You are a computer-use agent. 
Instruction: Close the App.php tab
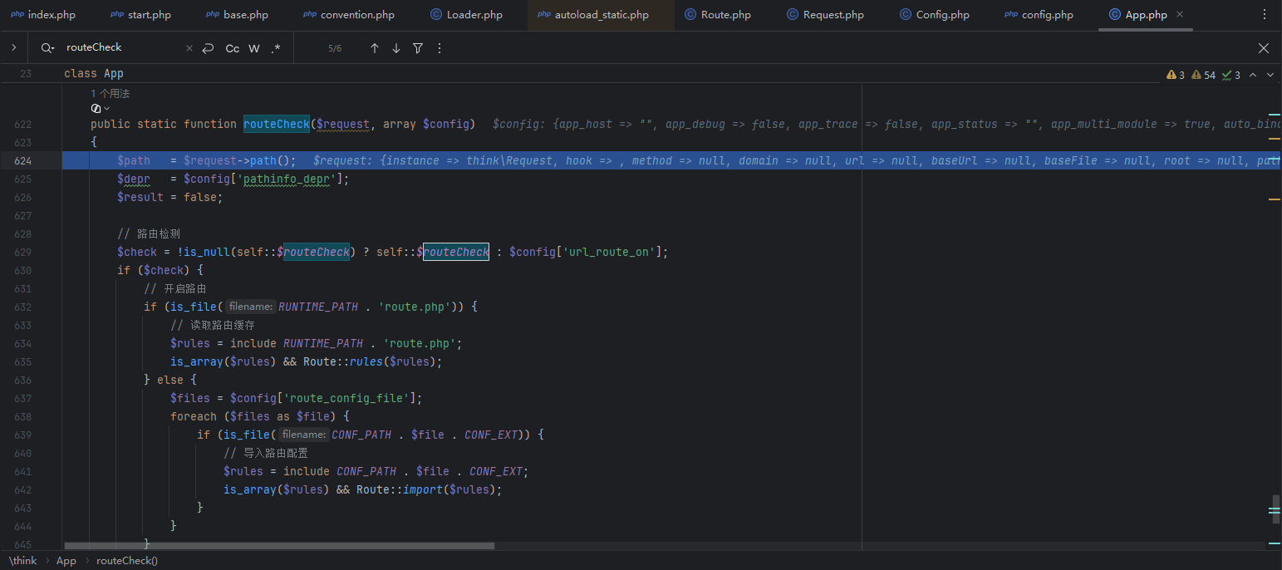coord(1180,15)
